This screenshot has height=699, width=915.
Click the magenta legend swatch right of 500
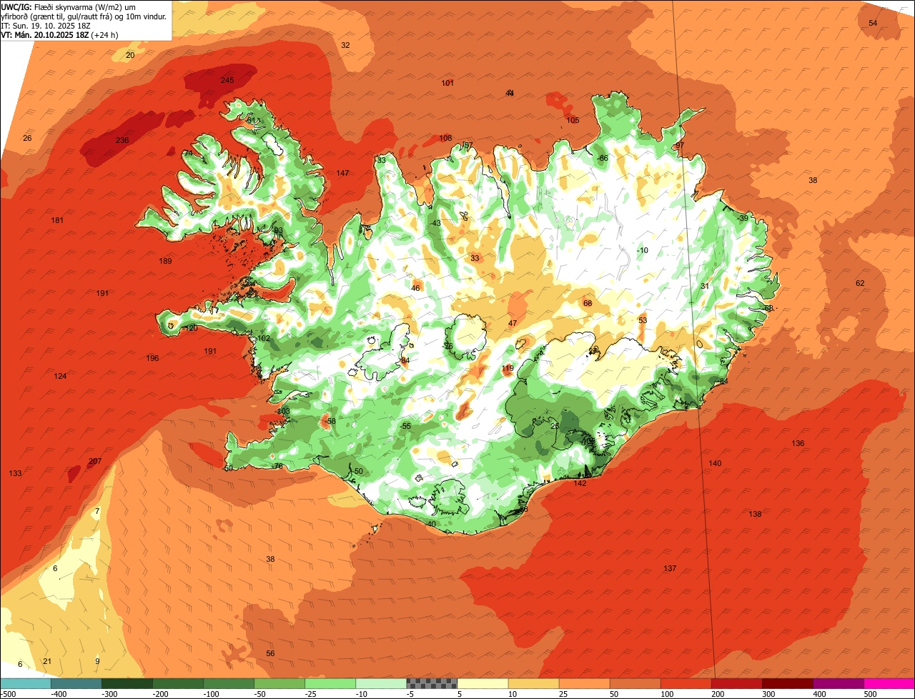pos(889,683)
